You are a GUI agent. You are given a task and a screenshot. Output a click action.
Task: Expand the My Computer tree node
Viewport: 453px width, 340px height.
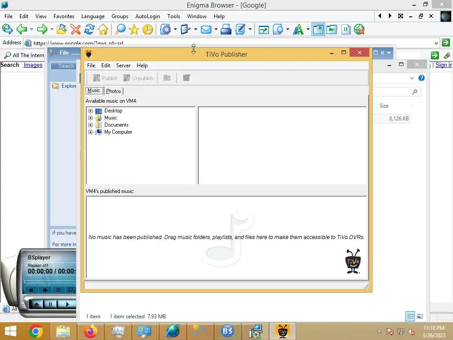click(x=90, y=132)
